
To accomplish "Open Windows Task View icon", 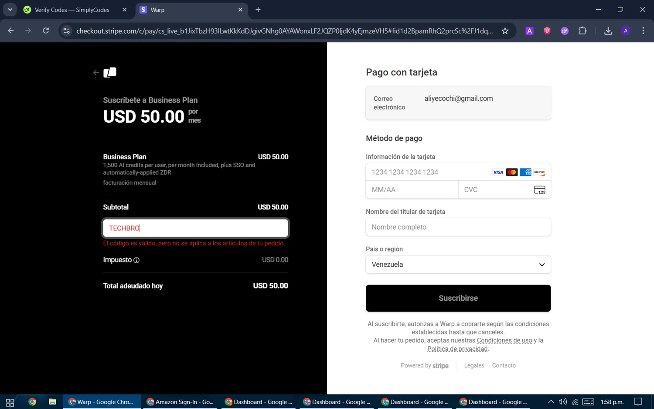I will click(x=10, y=402).
